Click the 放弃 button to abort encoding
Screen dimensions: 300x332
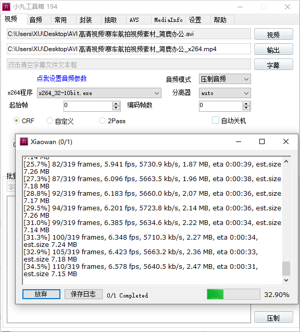41,294
